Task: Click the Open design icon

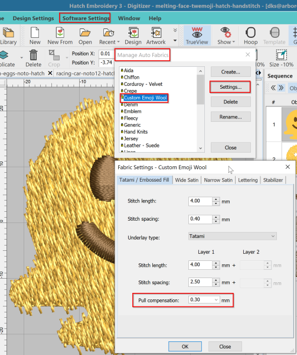Action: pyautogui.click(x=85, y=35)
